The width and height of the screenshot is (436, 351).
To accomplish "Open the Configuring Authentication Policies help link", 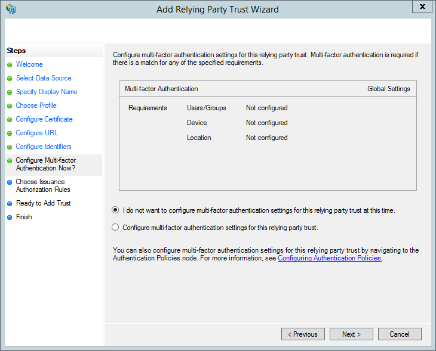I will pyautogui.click(x=330, y=258).
